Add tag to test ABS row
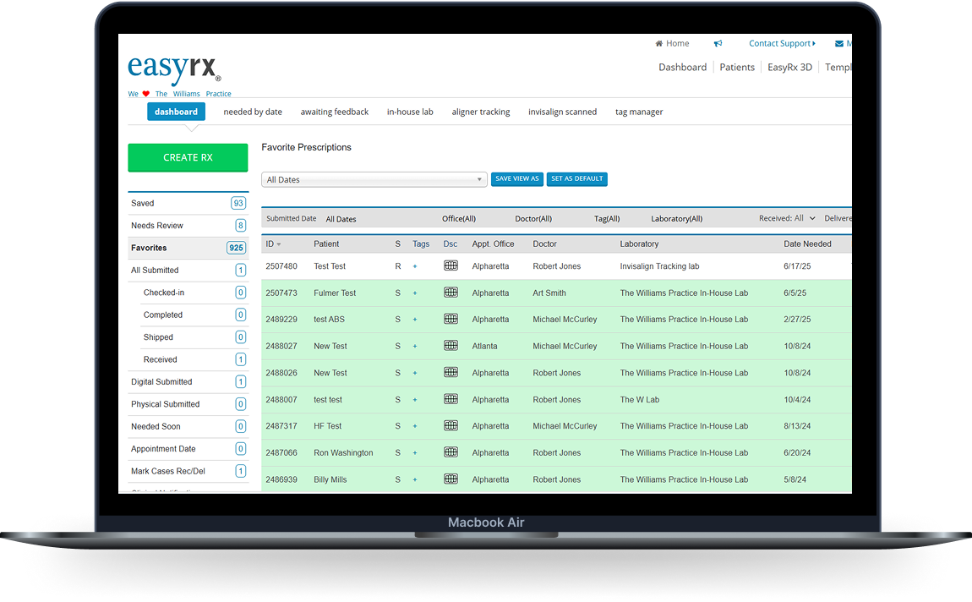The width and height of the screenshot is (972, 602). coord(415,320)
